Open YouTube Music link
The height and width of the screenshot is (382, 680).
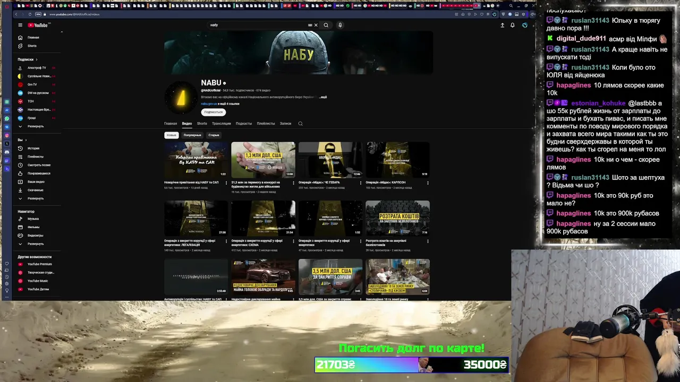[x=37, y=281]
